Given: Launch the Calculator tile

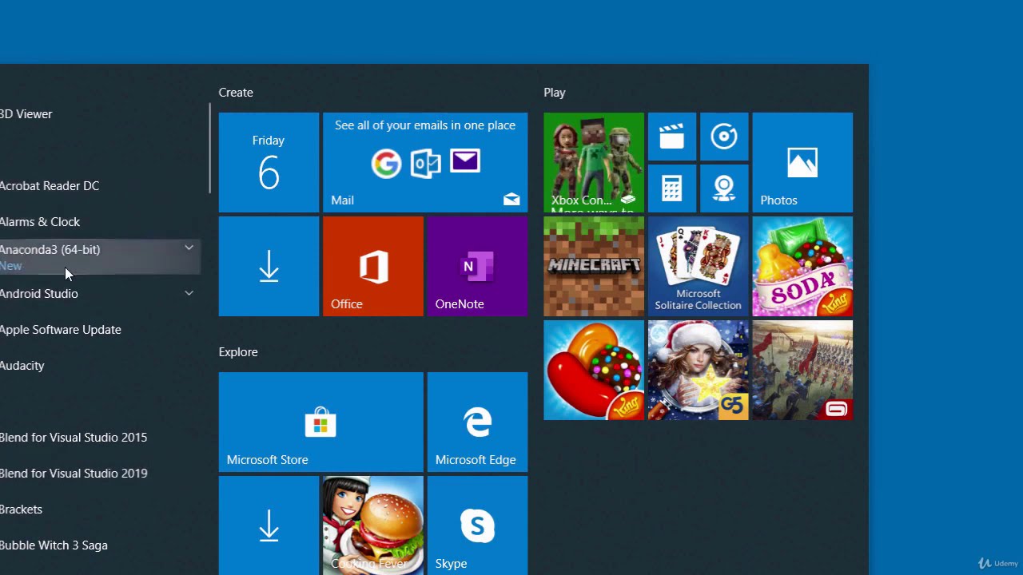Looking at the screenshot, I should [x=672, y=188].
